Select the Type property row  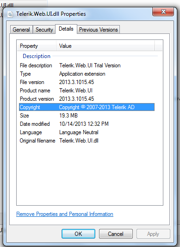point(87,74)
